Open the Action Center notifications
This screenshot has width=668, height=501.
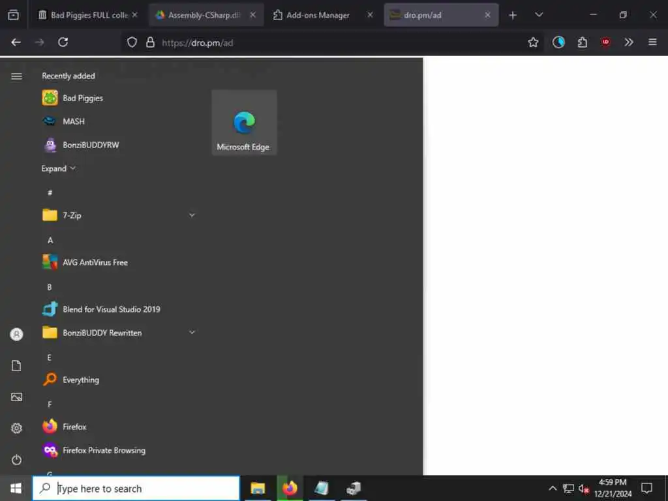click(x=646, y=488)
